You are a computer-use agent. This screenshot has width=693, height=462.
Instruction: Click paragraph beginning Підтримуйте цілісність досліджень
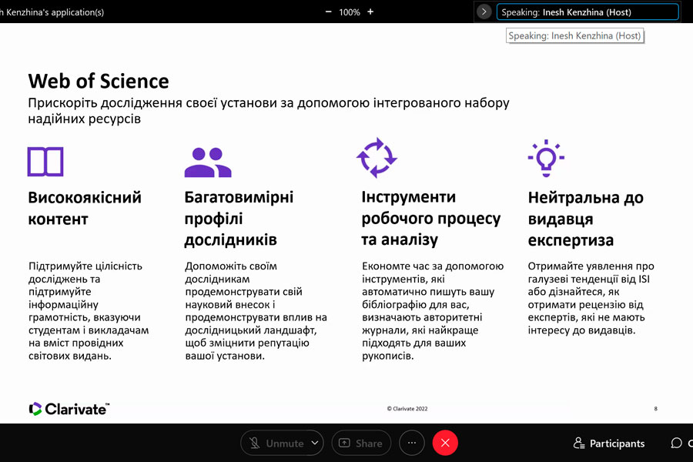point(89,311)
